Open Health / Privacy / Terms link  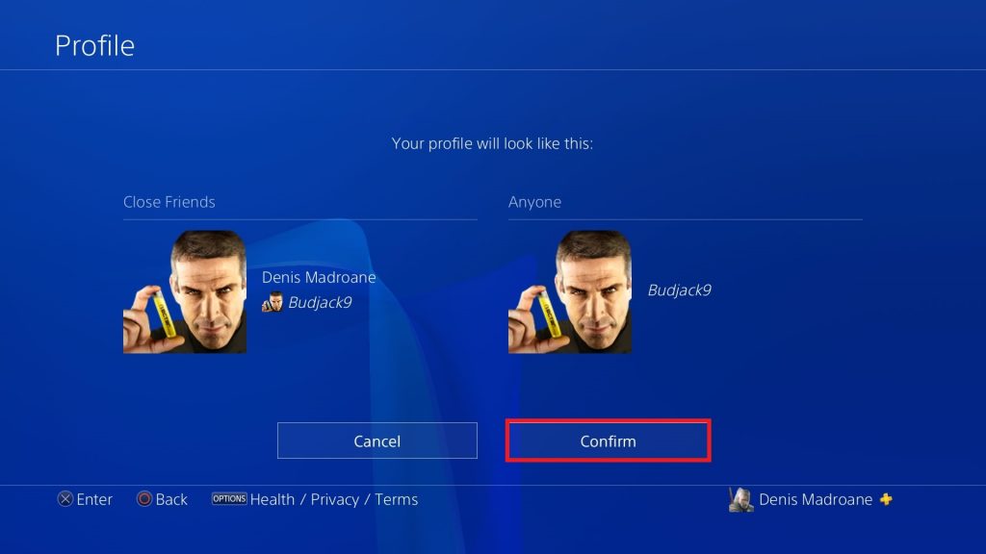pos(334,499)
